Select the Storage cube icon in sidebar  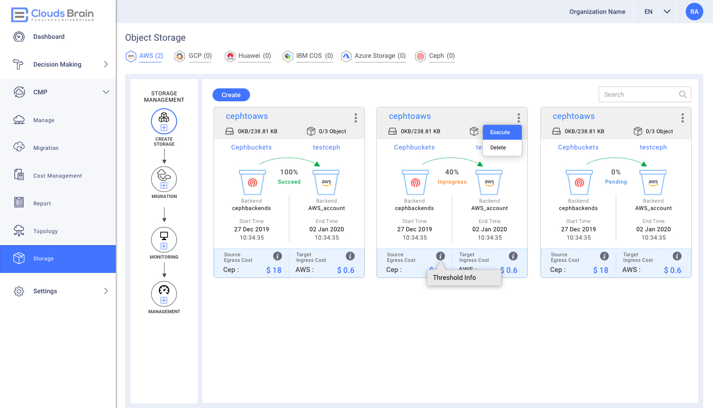(x=19, y=258)
